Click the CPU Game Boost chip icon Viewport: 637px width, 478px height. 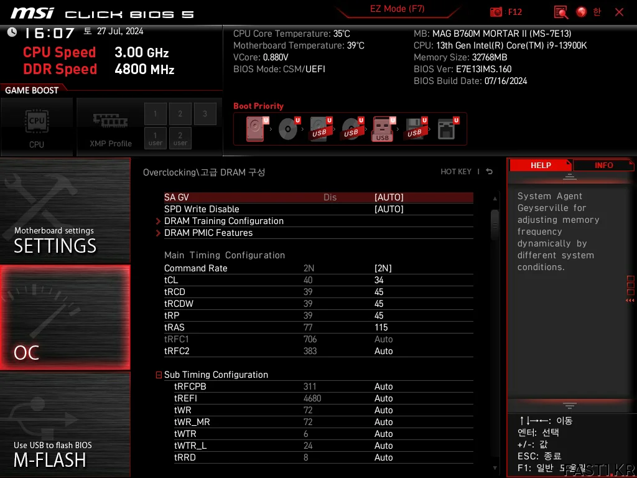pos(37,121)
